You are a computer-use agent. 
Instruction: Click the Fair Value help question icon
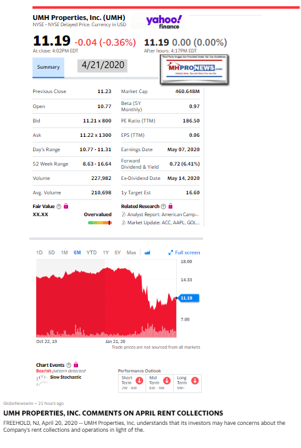tap(59, 206)
